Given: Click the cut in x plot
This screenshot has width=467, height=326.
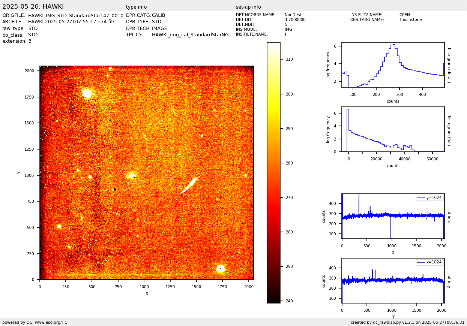Looking at the screenshot, I should (393, 216).
